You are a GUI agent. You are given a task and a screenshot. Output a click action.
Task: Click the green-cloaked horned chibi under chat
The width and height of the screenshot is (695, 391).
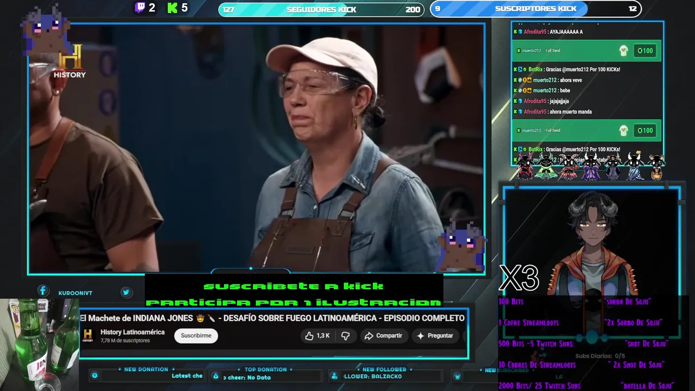546,166
